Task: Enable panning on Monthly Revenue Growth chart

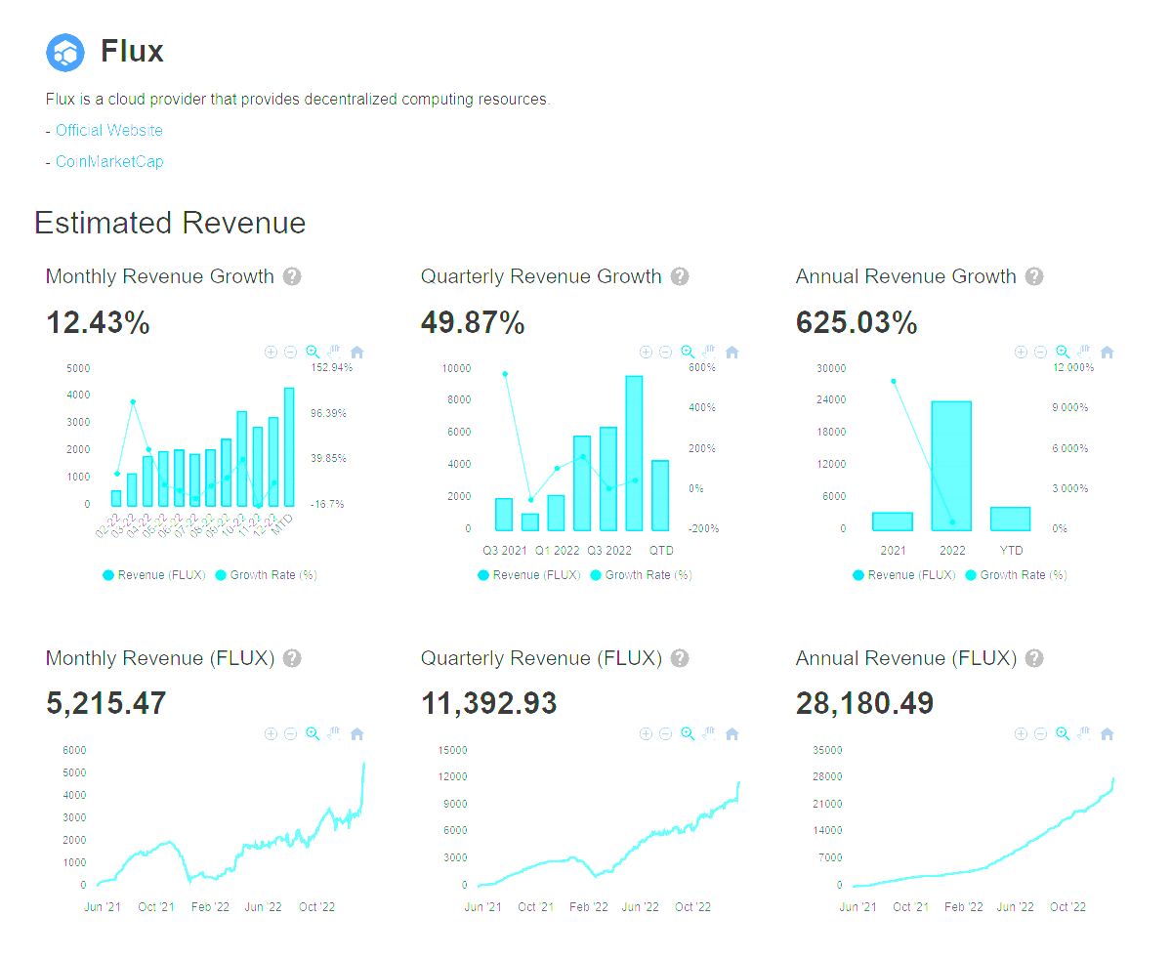Action: click(x=334, y=351)
